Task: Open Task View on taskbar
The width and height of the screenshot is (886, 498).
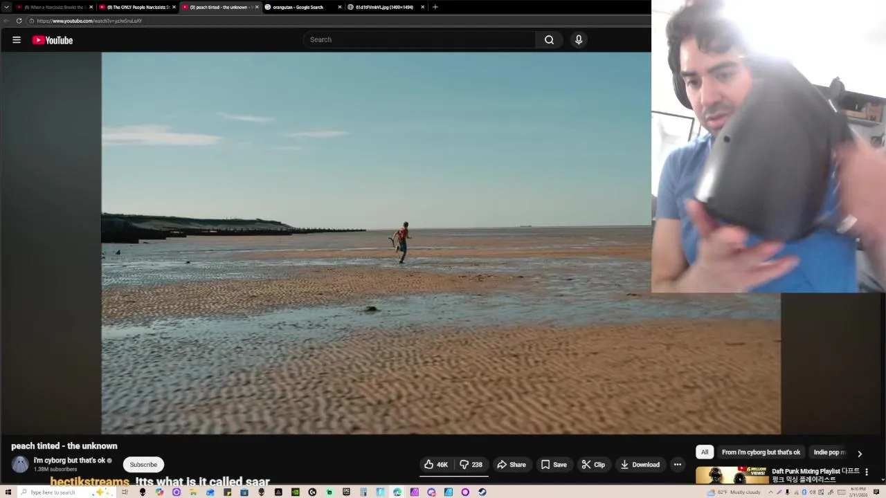Action: pyautogui.click(x=125, y=492)
